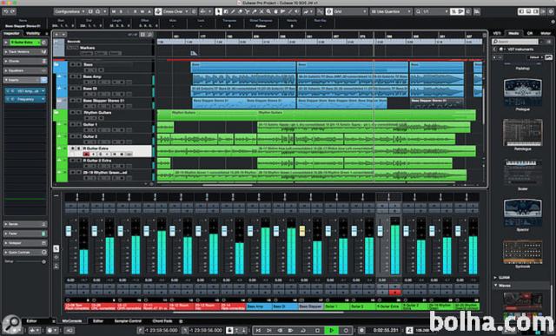The height and width of the screenshot is (336, 556).
Task: Select the Line tool in toolbar
Action: pos(290,11)
